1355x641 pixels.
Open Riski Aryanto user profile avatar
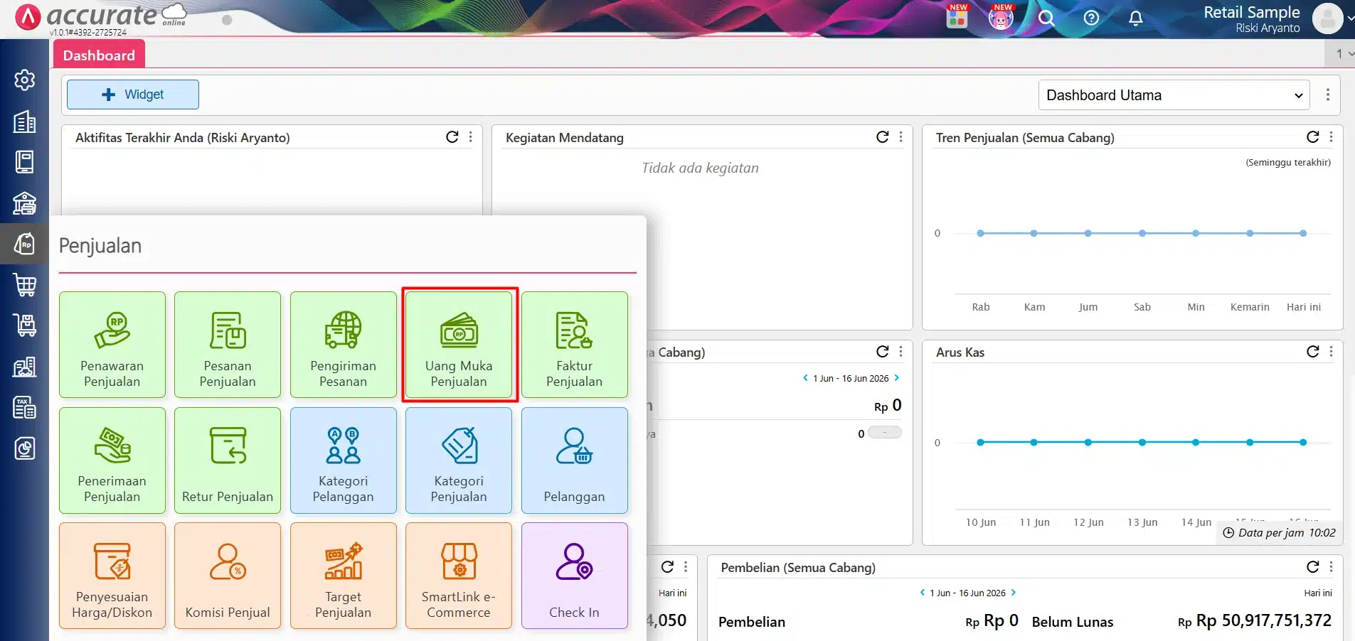click(x=1327, y=19)
